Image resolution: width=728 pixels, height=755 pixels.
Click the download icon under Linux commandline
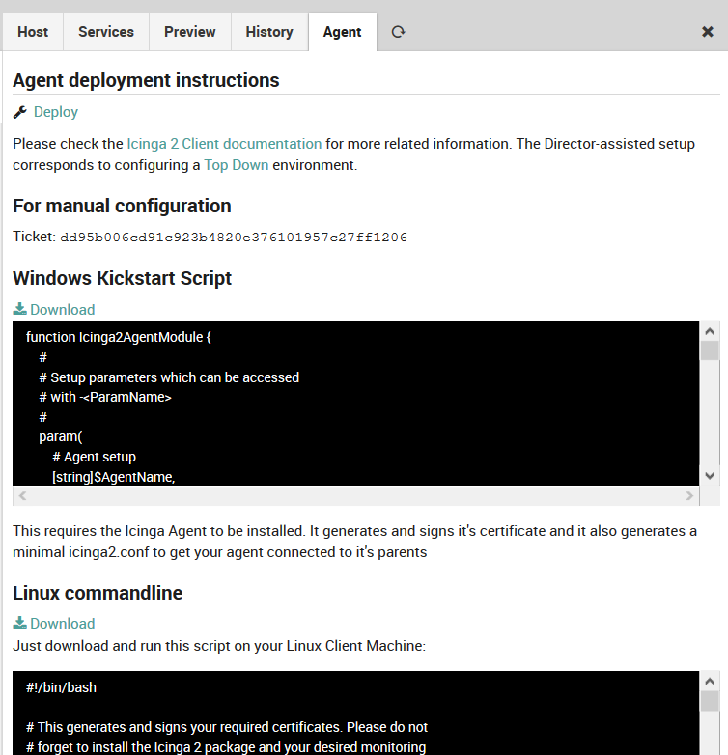pyautogui.click(x=19, y=624)
